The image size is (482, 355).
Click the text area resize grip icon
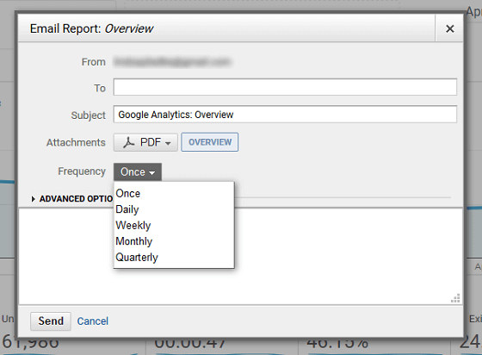(x=455, y=298)
